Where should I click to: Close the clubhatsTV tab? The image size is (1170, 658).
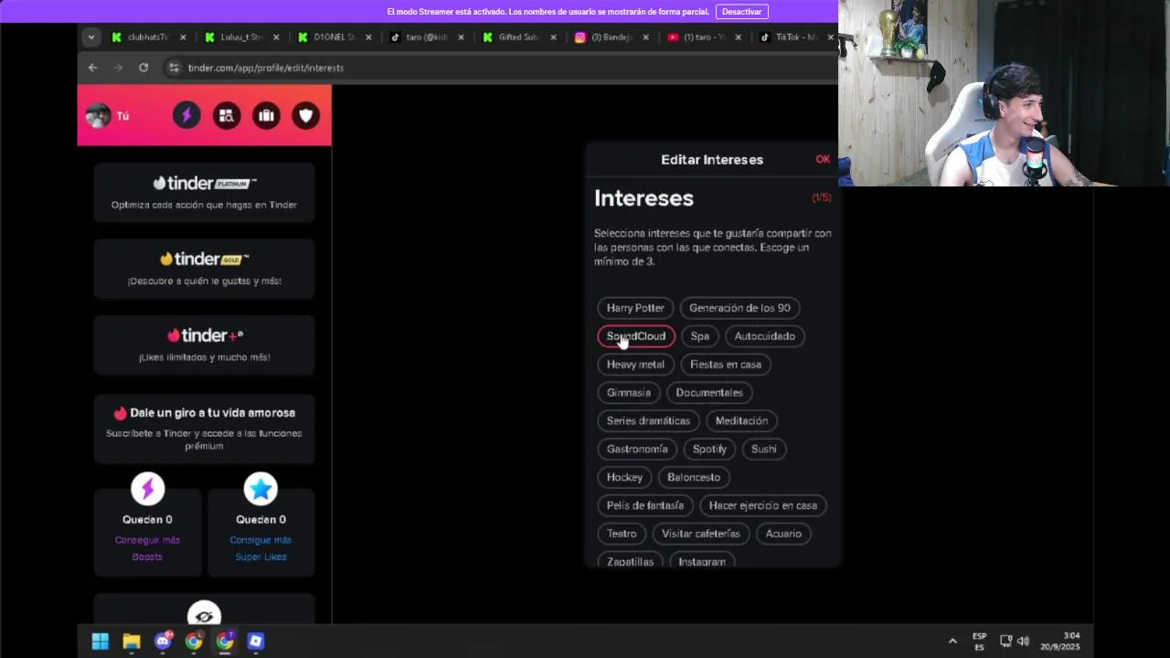[183, 37]
